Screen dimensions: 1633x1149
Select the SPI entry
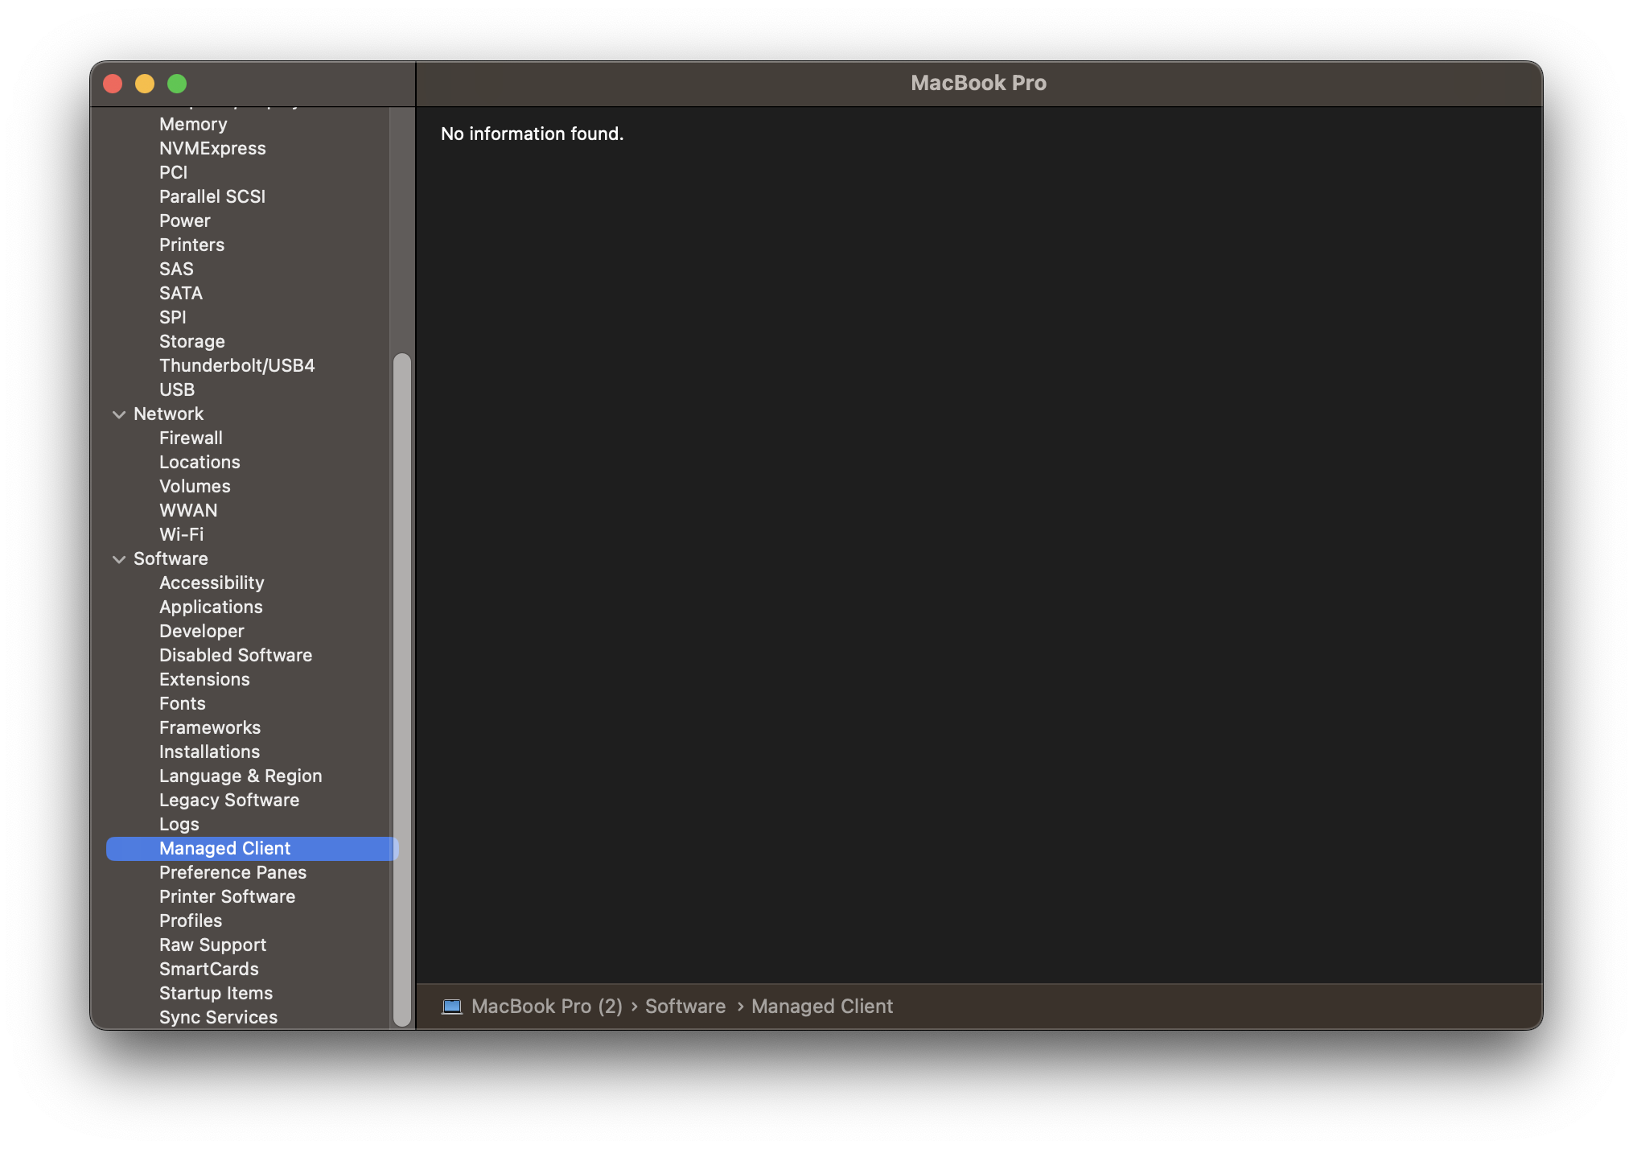(172, 318)
